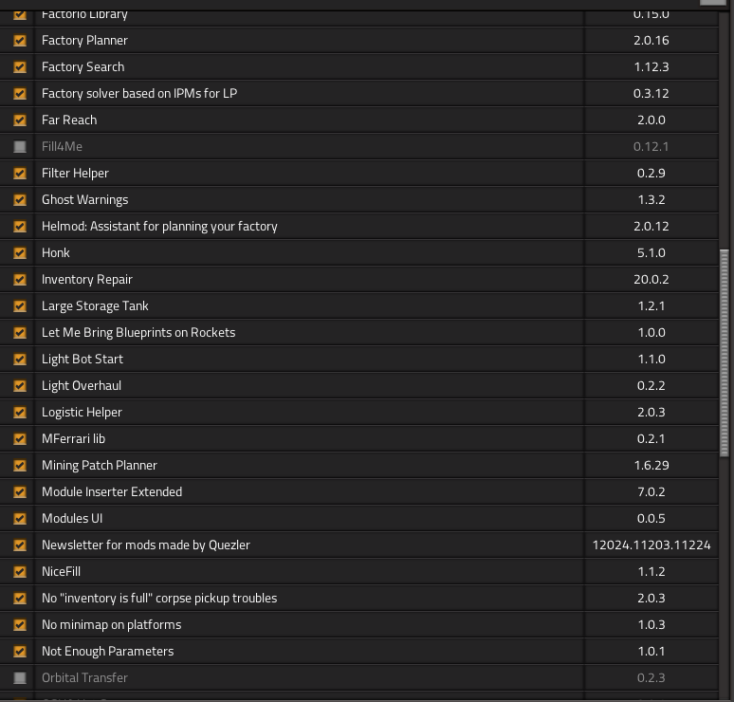This screenshot has width=734, height=702.
Task: Disable Factory solver based on IPMs checkbox
Action: [20, 94]
